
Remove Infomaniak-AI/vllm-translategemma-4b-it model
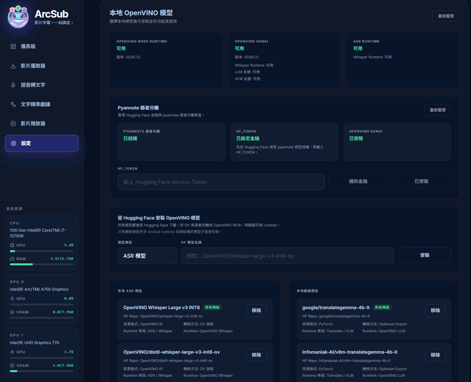pyautogui.click(x=435, y=355)
